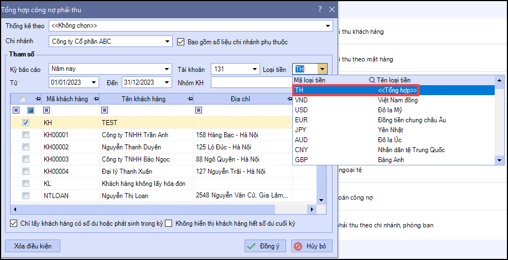The height and width of the screenshot is (260, 508).
Task: Enable Không hiển thị khách hàng hết số dư
Action: click(169, 223)
